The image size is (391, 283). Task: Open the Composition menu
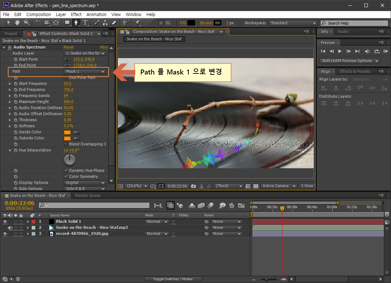[38, 15]
